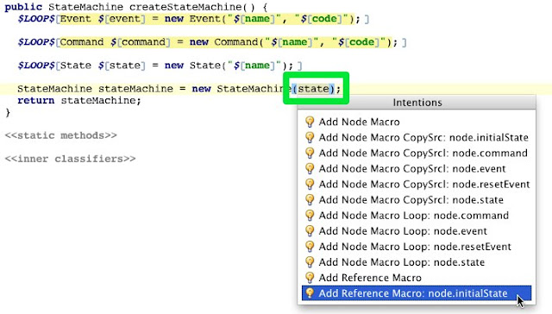This screenshot has height=314, width=552.
Task: Choose Add Node Macro Loop: node.event
Action: point(417,231)
